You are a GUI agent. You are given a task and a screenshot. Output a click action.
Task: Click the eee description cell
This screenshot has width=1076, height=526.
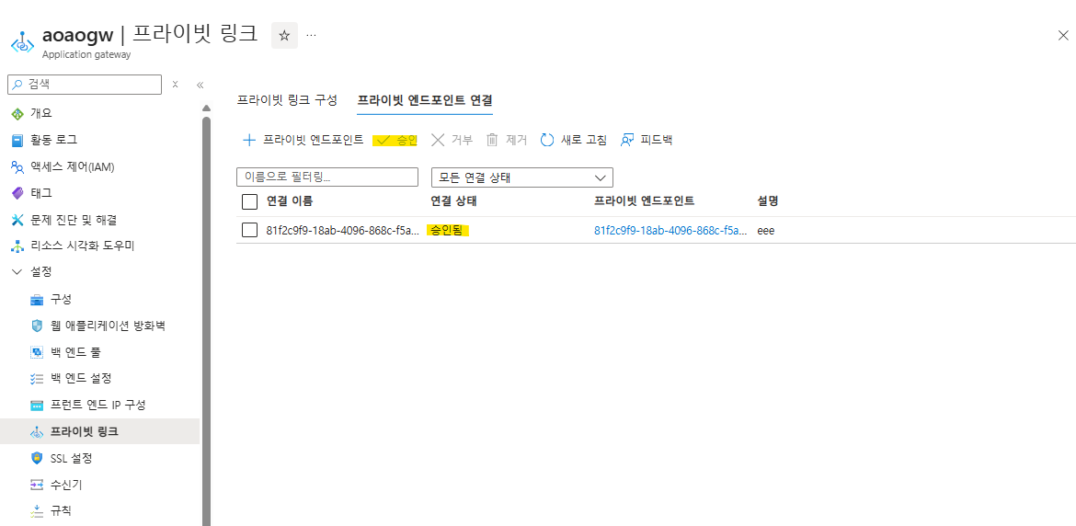(766, 231)
